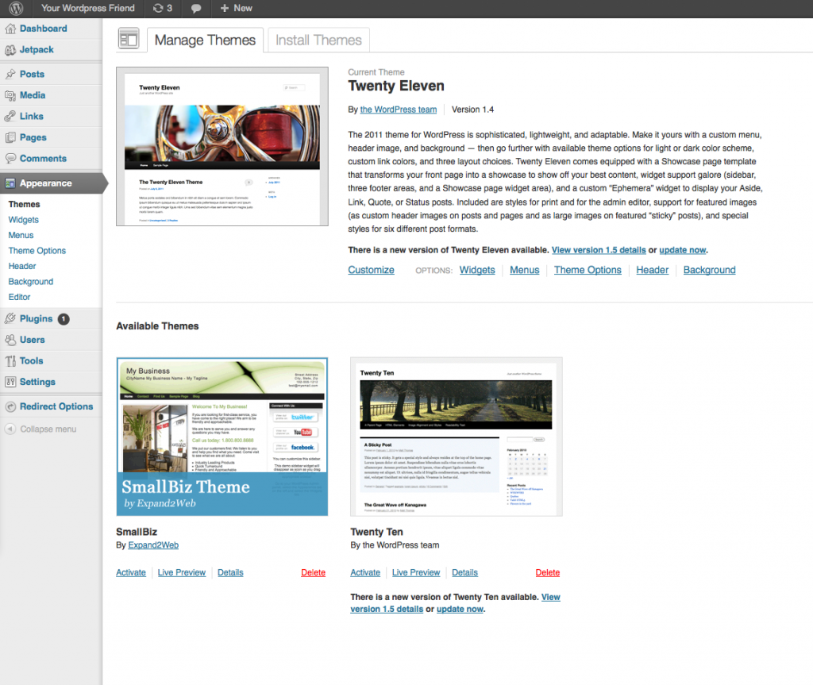Screen dimensions: 813x685
Task: Open Widgets in the Appearance submenu
Action: 23,220
